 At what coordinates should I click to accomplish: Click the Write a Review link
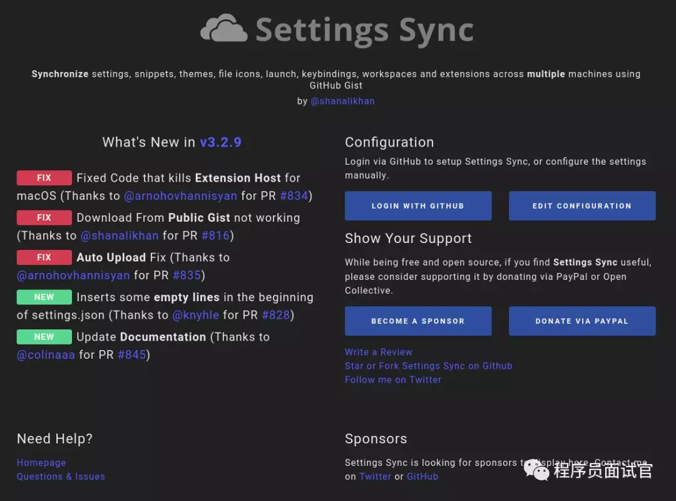[378, 352]
